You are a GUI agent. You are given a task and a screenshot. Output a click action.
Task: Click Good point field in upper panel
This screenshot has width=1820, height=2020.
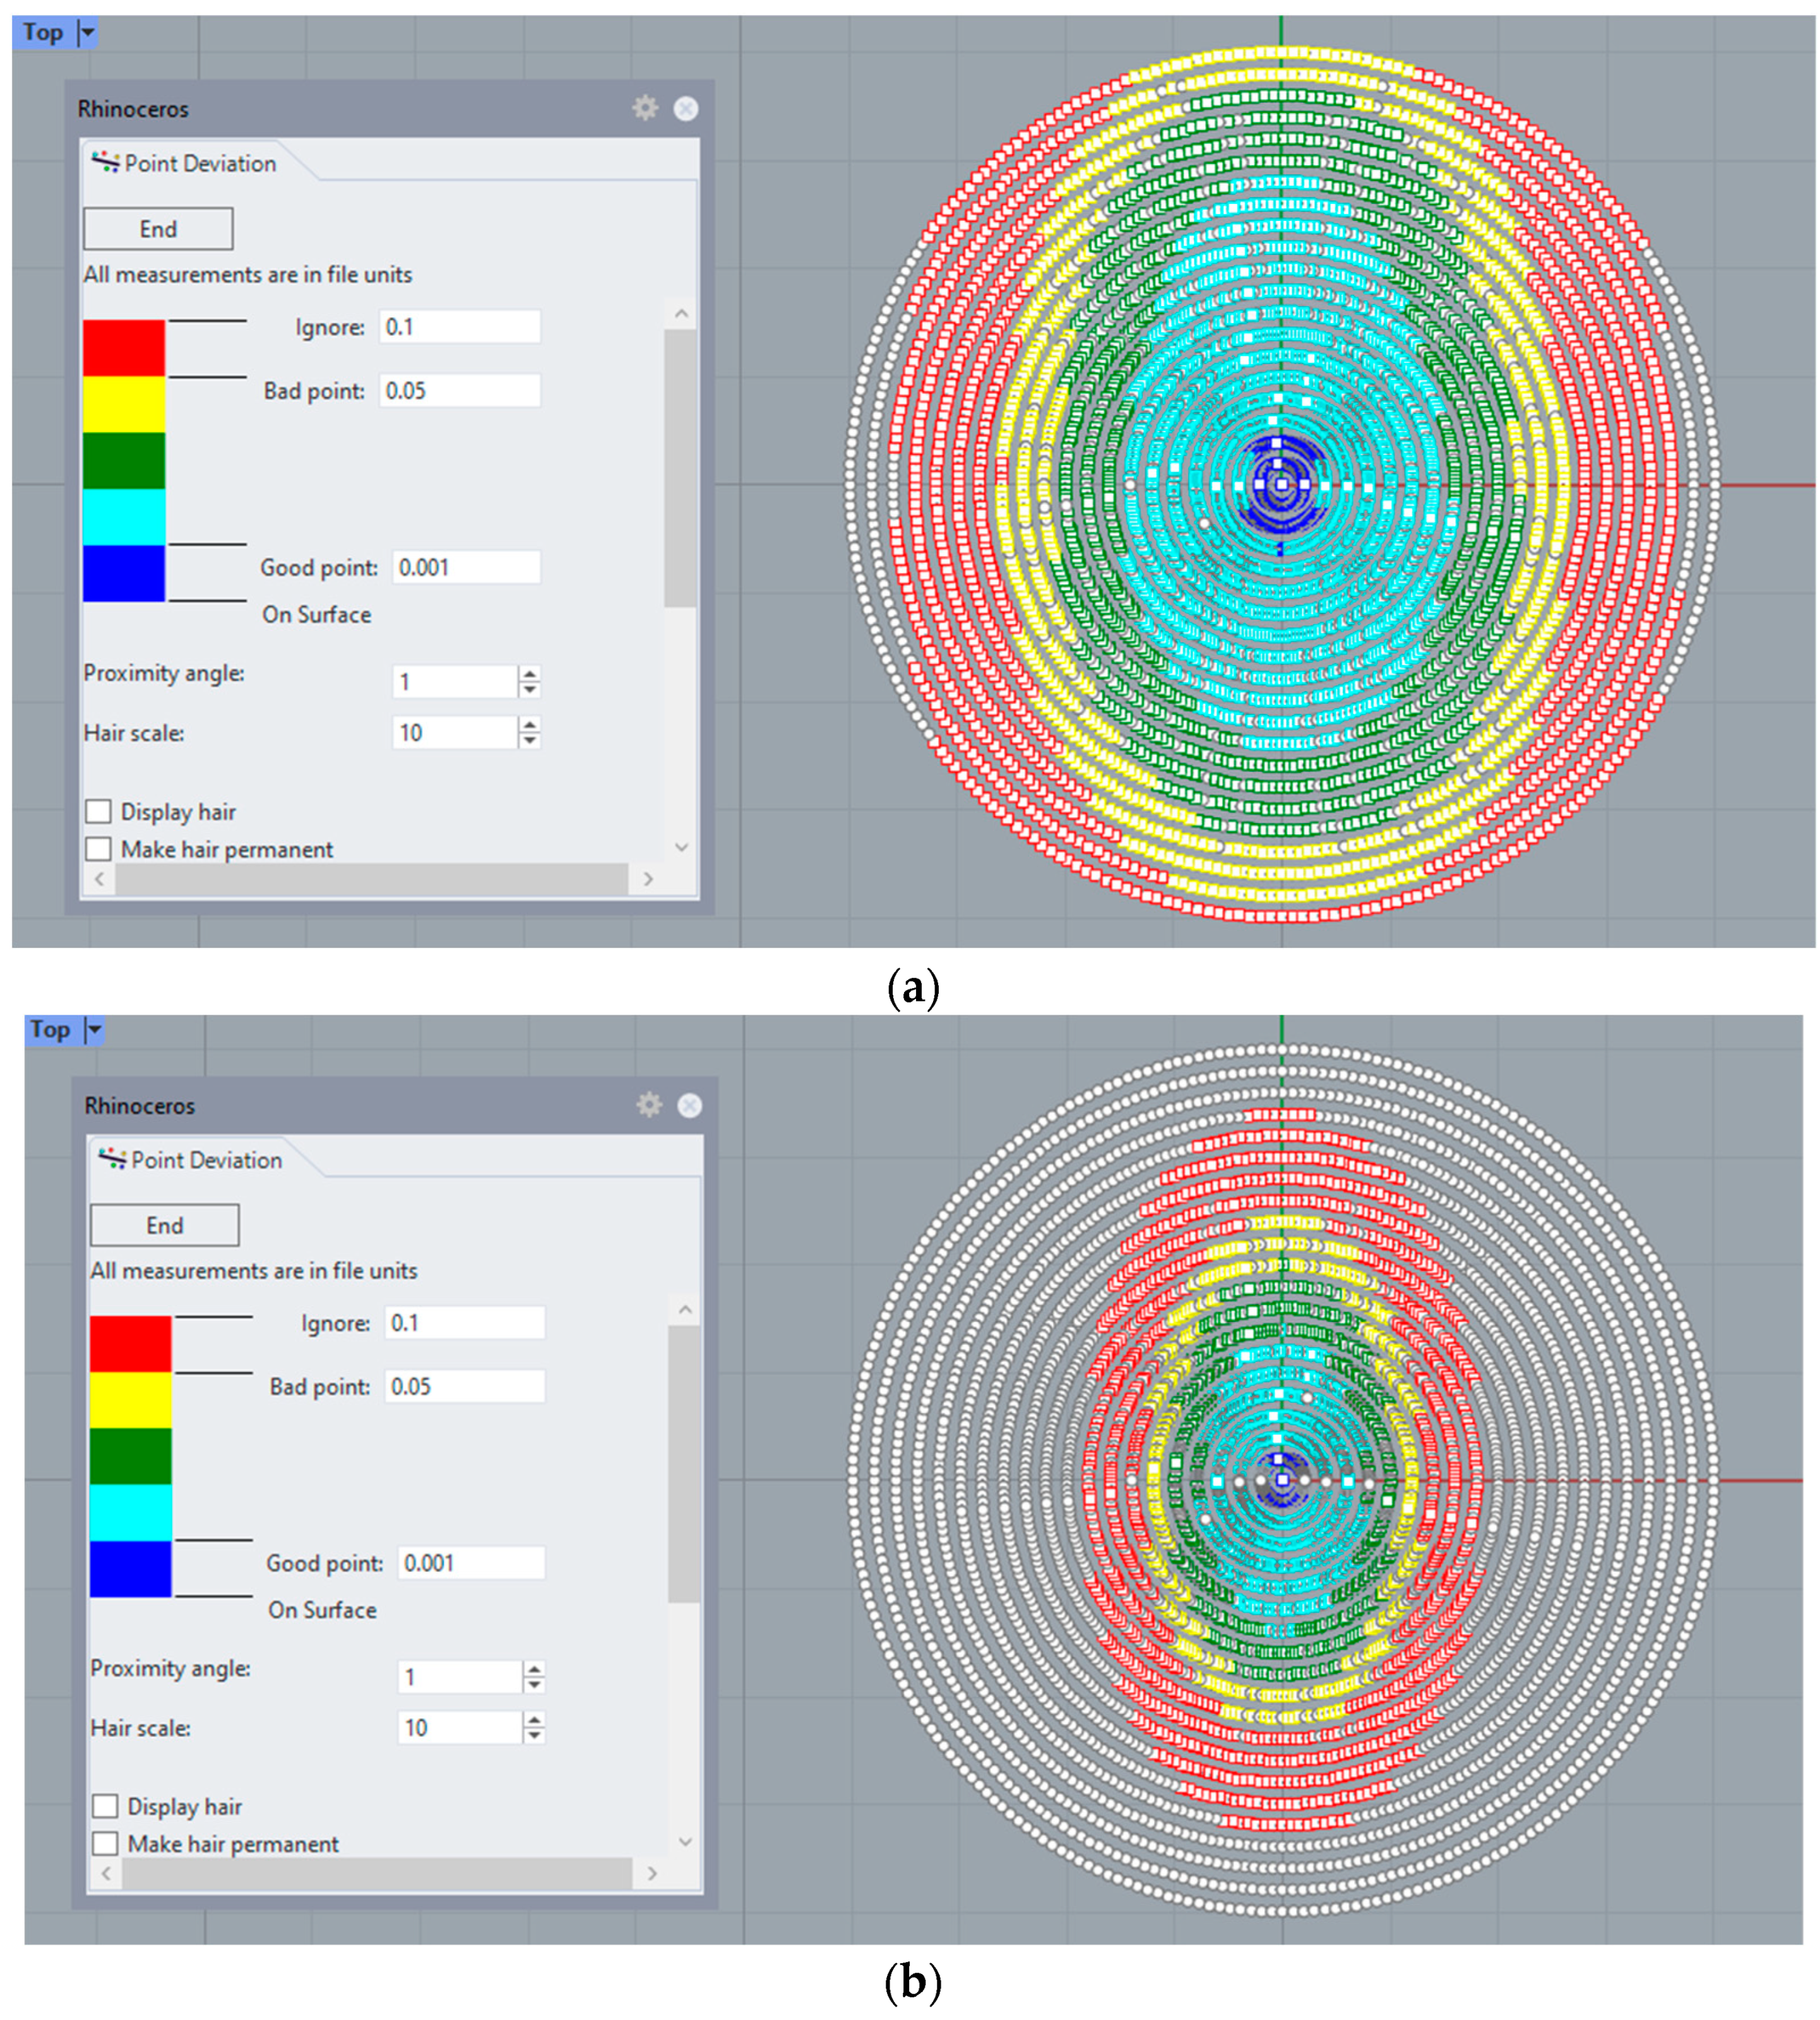point(465,568)
